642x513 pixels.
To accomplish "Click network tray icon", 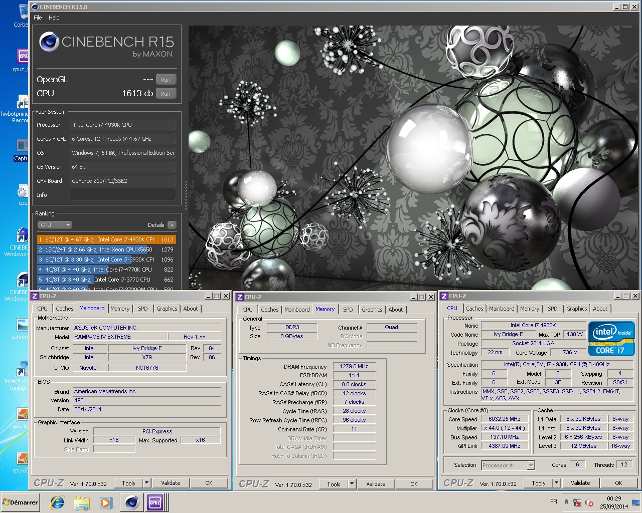I will [578, 502].
